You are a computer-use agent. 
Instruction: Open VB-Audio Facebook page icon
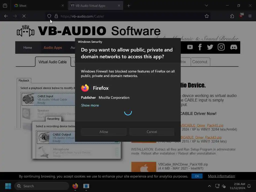pyautogui.click(x=200, y=47)
